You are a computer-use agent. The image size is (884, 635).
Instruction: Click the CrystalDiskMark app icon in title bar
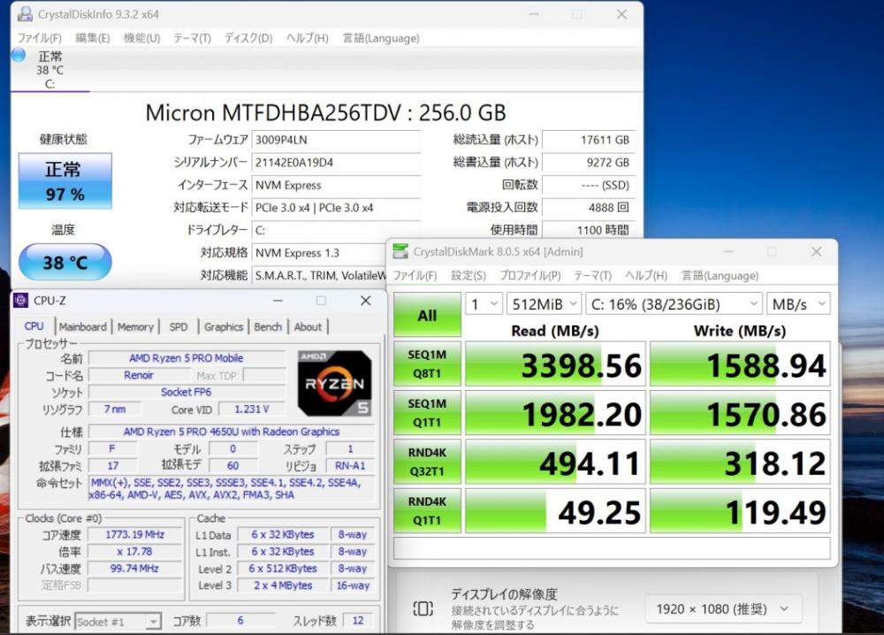[400, 251]
